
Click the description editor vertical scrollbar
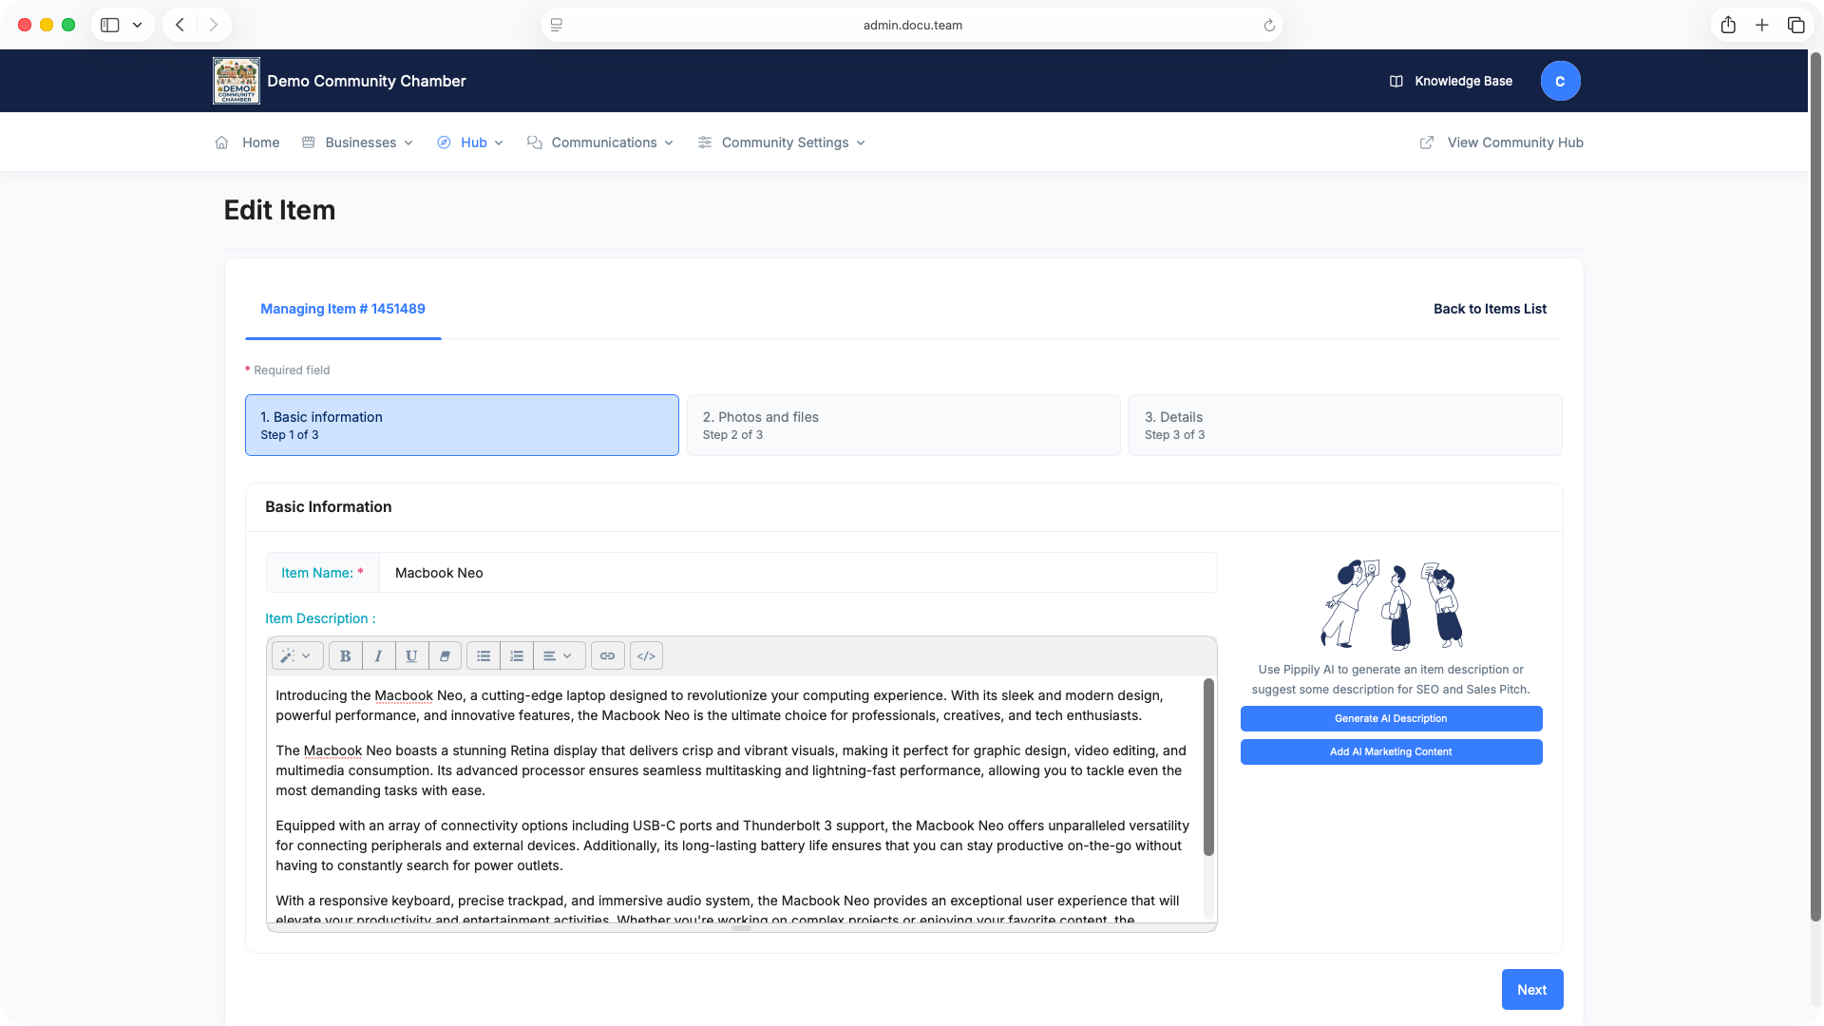tap(1208, 768)
